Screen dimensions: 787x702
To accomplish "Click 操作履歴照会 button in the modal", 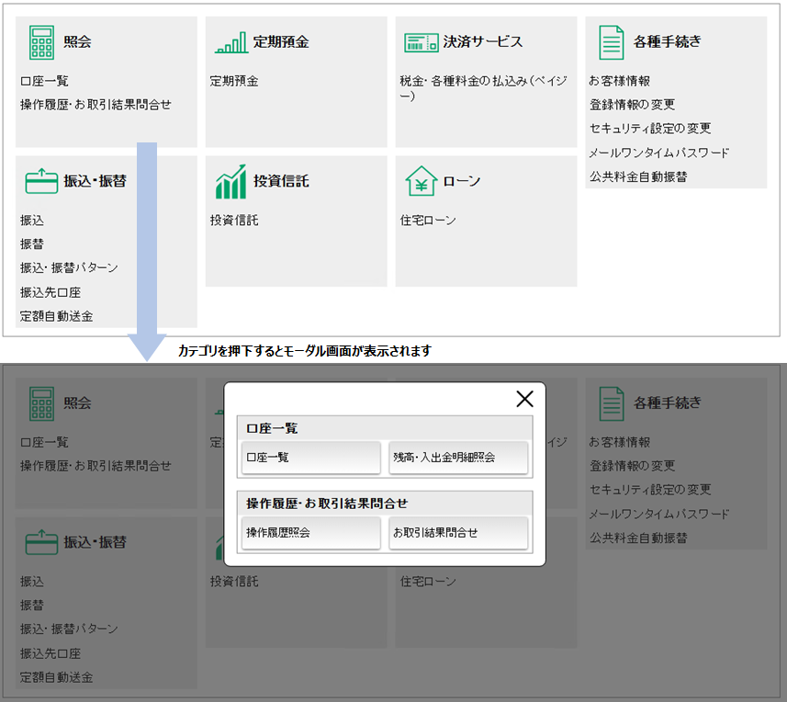I will pos(310,533).
